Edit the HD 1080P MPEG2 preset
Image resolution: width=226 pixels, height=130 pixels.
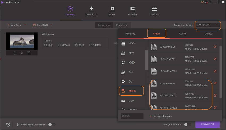pyautogui.click(x=215, y=107)
